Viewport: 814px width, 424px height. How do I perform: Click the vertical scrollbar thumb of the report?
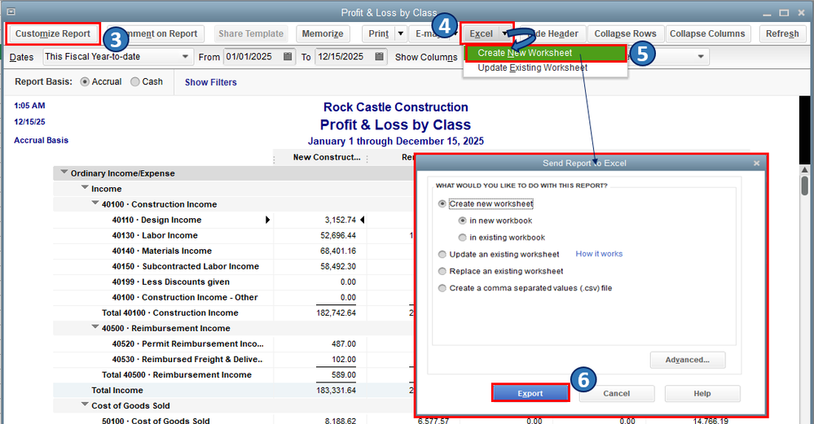tap(804, 186)
